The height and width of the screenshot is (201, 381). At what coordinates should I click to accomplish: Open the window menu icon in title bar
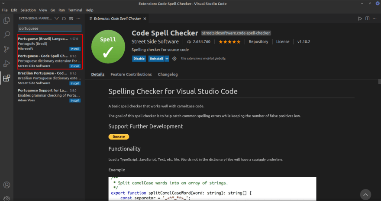tap(3, 3)
